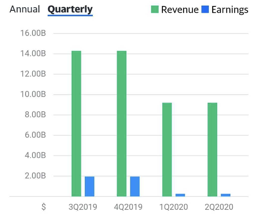Select the 2Q2020 small earnings bar
256x221 pixels.
pos(226,195)
